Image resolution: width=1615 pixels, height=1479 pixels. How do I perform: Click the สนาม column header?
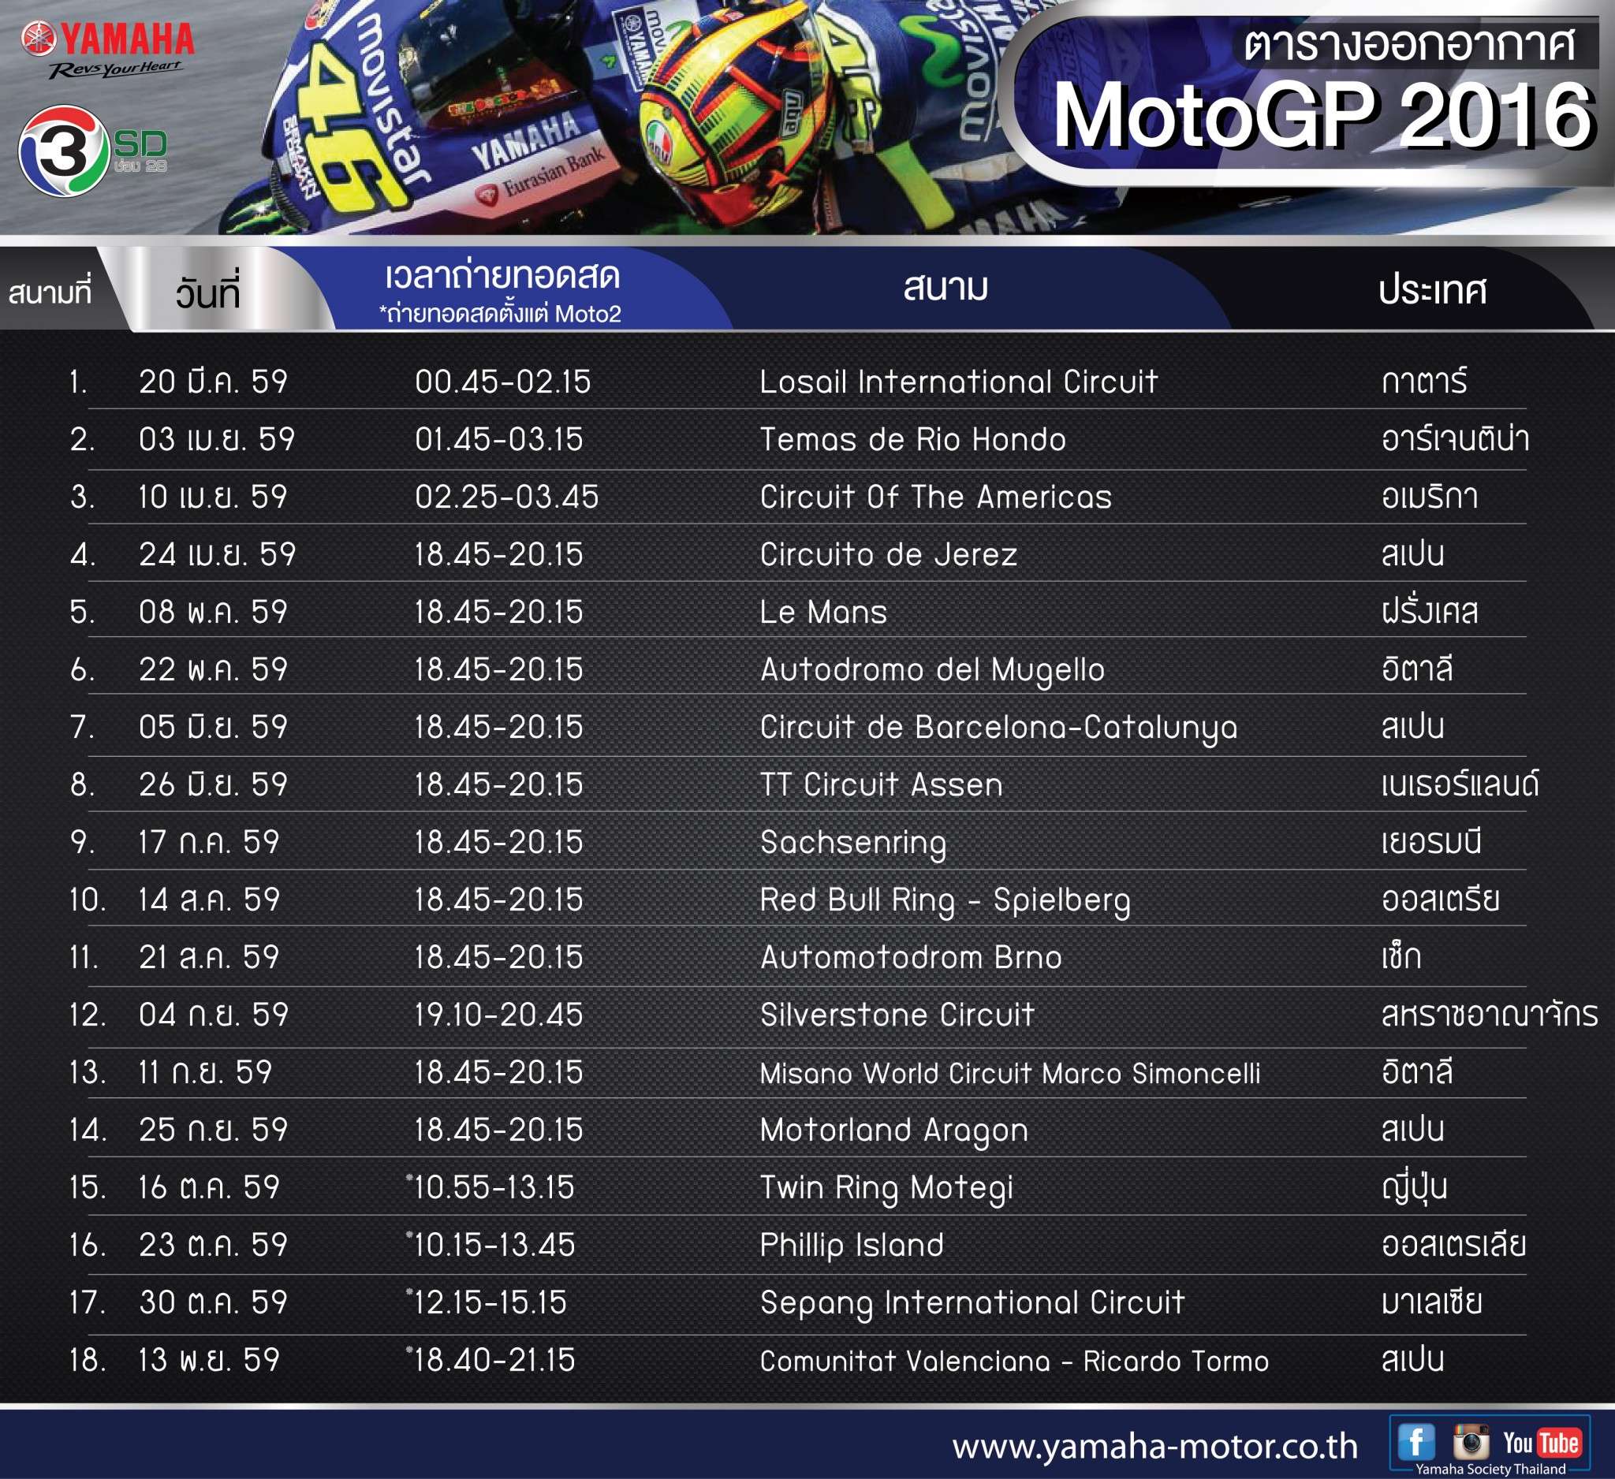(x=946, y=287)
